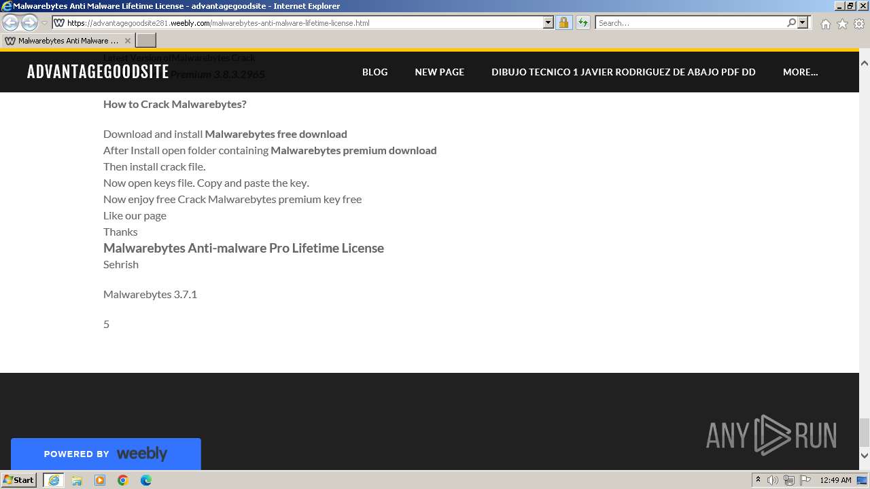870x489 pixels.
Task: Open File Explorer folder taskbar icon
Action: [x=77, y=480]
